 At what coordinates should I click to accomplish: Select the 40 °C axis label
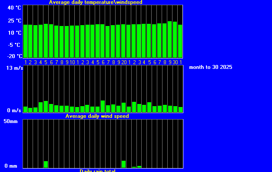point(14,8)
